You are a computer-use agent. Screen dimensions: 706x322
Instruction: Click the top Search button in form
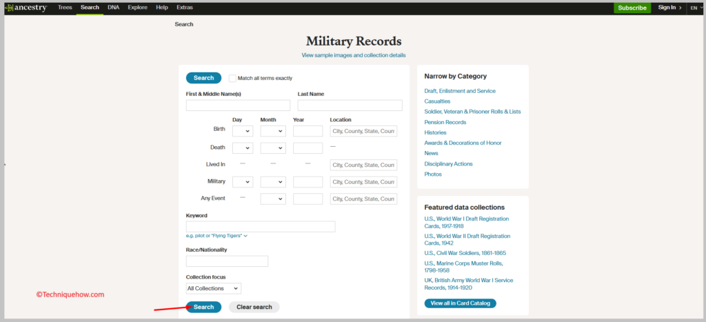pos(203,78)
